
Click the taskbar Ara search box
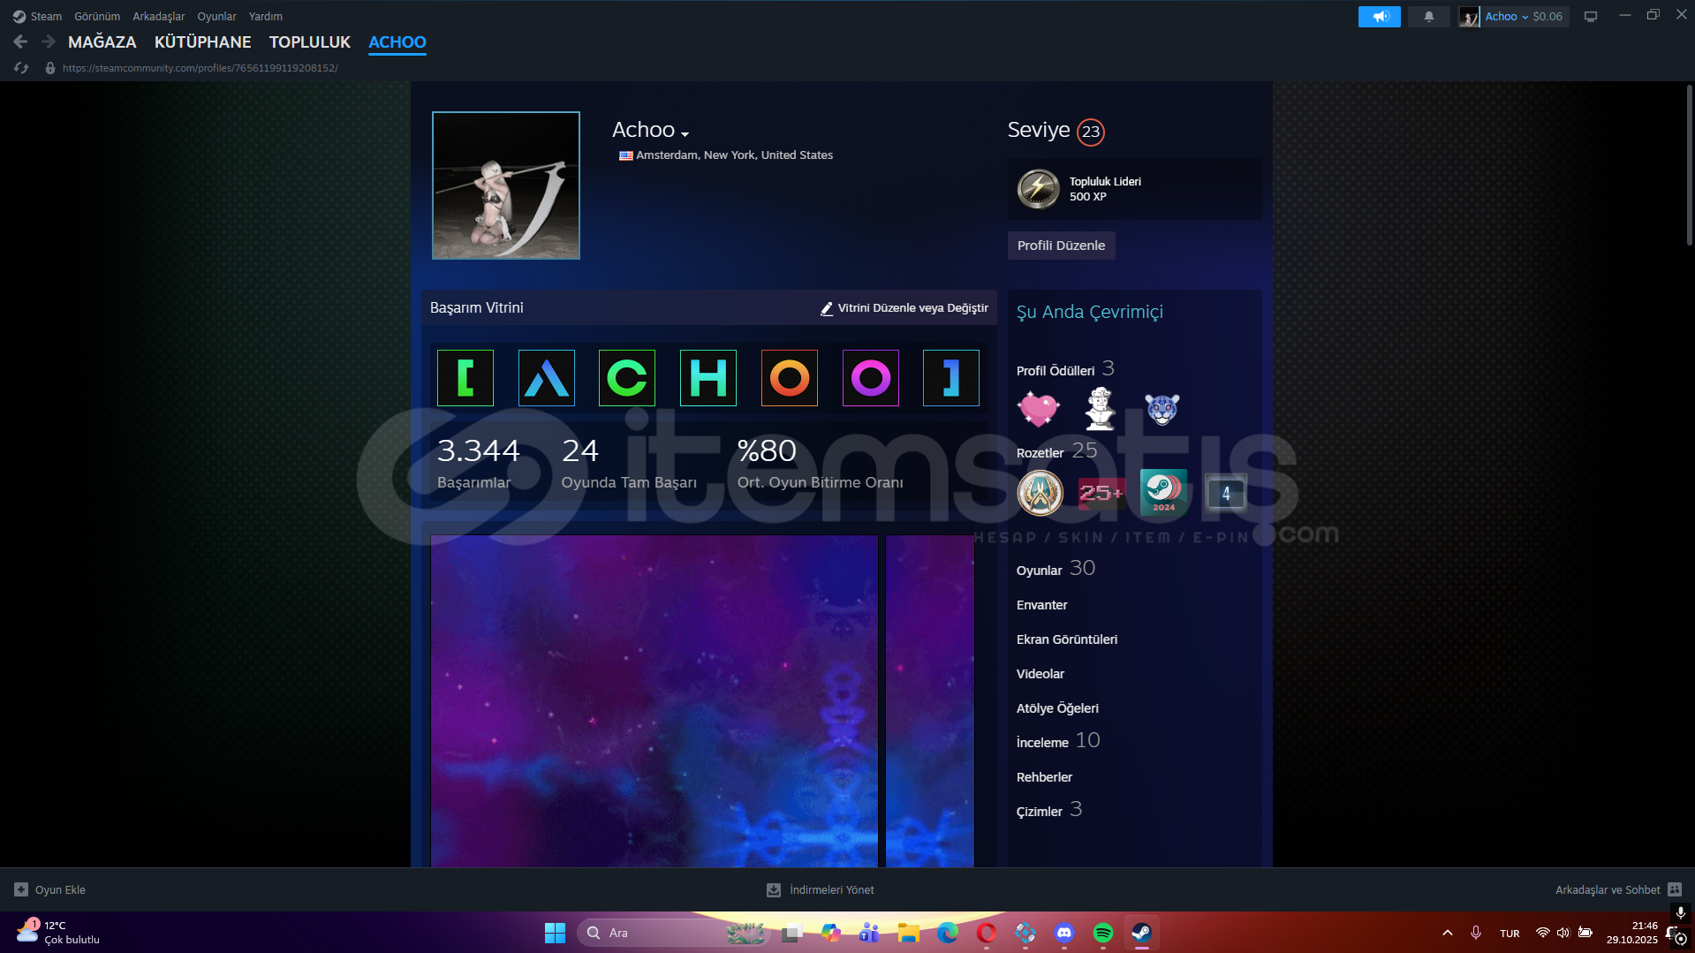click(674, 933)
